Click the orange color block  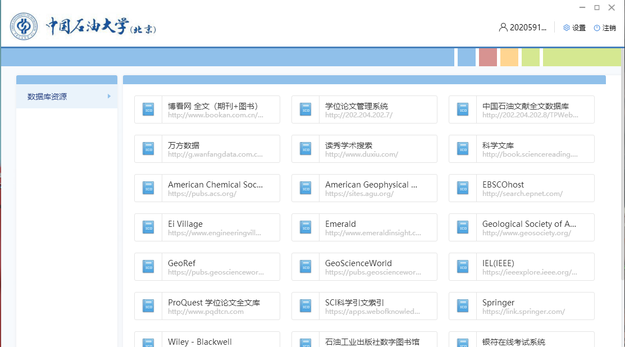pyautogui.click(x=509, y=57)
